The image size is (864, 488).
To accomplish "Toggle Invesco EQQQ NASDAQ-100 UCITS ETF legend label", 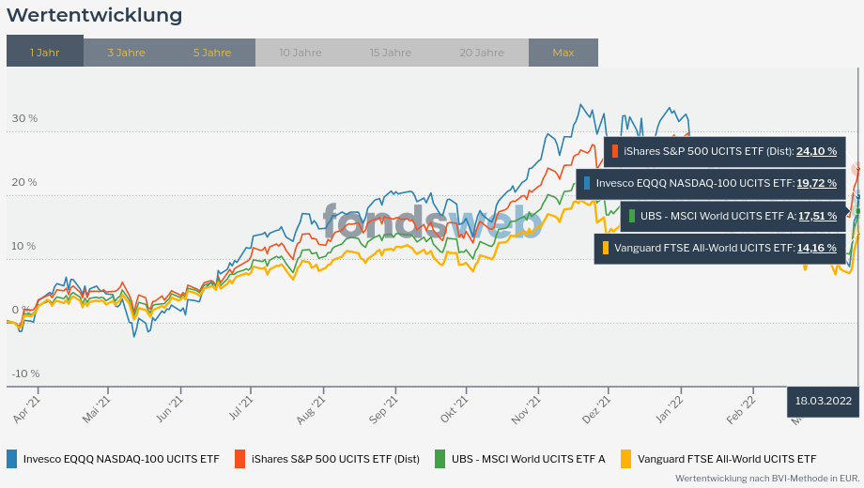I will pos(121,459).
